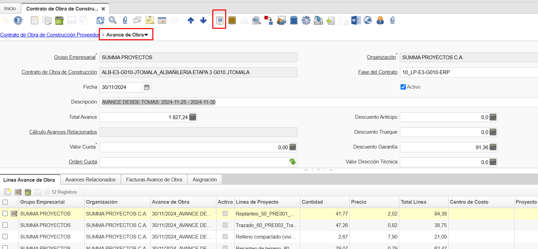Click the green recycle bin Delete icon

coord(59,21)
